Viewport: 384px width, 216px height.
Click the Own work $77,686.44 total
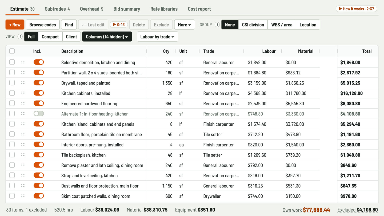306,210
